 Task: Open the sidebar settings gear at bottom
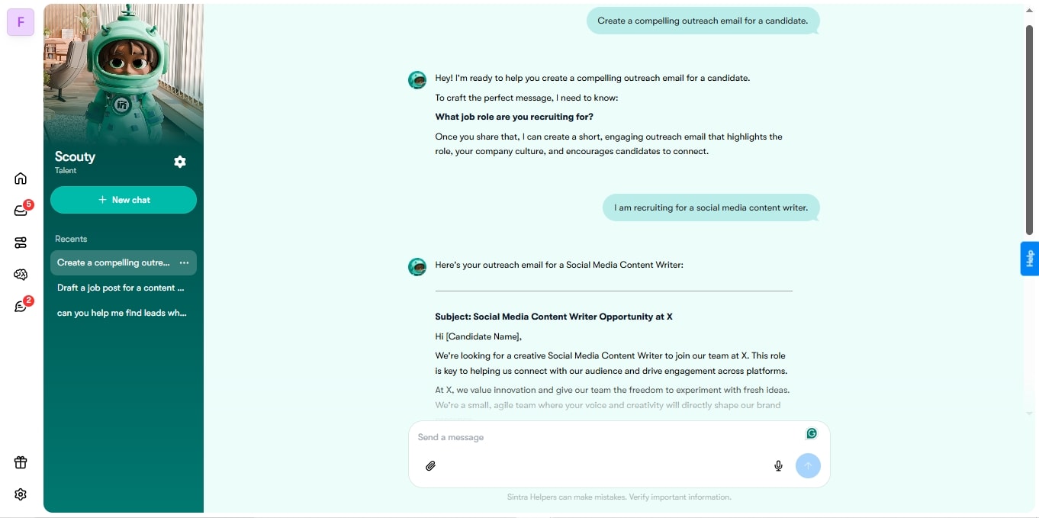tap(21, 494)
